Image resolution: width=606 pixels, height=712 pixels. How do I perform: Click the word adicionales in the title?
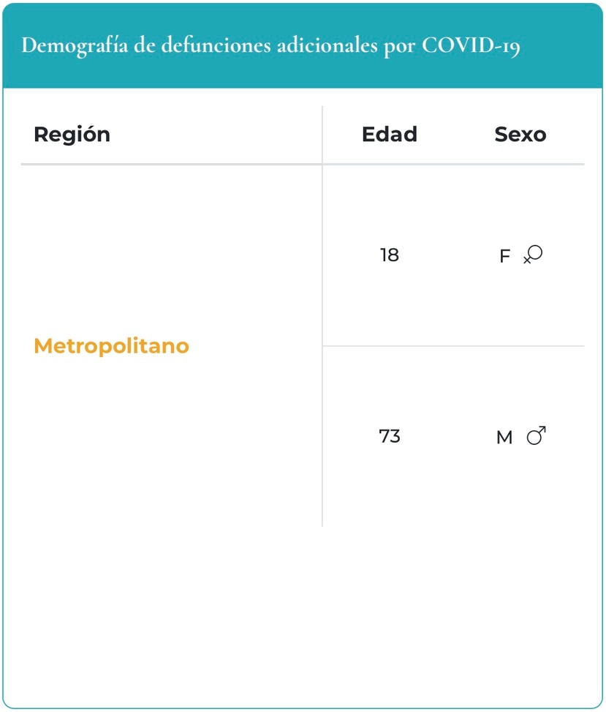pos(327,45)
